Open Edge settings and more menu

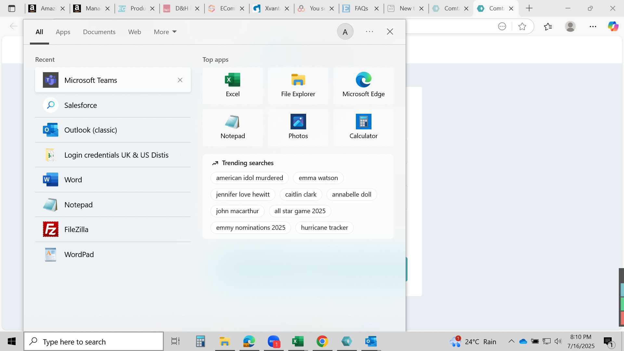click(593, 26)
